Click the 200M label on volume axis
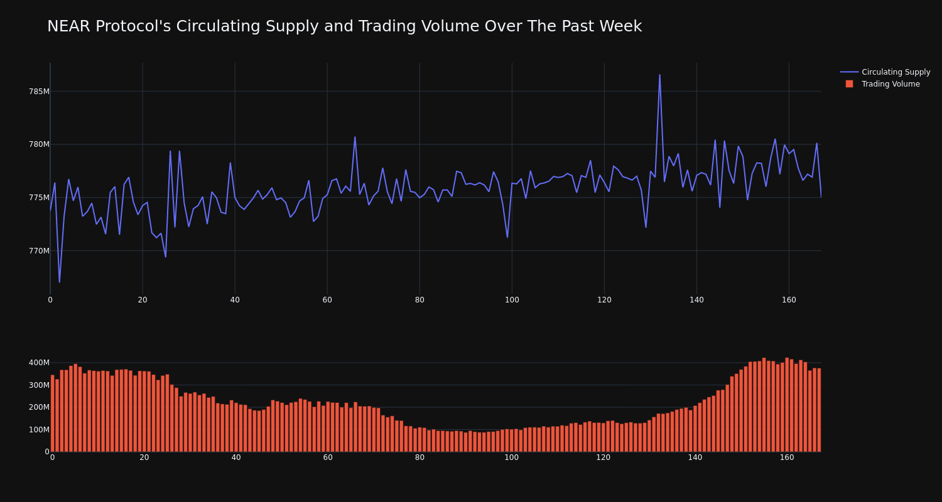Viewport: 942px width, 502px height. (x=38, y=407)
